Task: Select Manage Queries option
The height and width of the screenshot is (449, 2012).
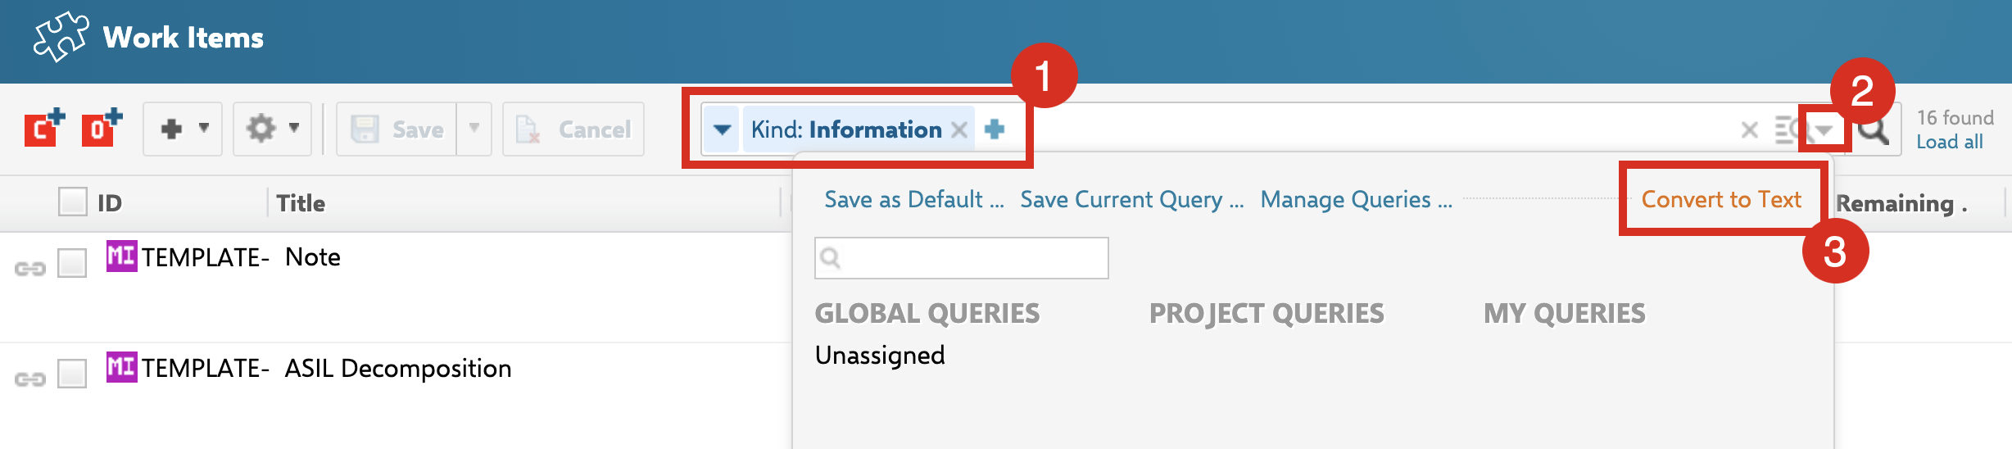Action: click(1356, 200)
